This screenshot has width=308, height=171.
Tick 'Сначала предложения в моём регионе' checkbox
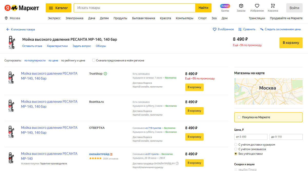[94, 61]
